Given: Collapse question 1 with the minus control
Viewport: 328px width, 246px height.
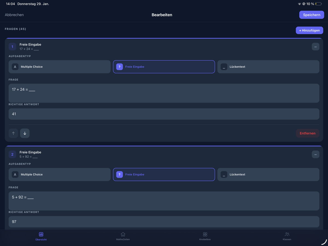Looking at the screenshot, I should pyautogui.click(x=315, y=46).
